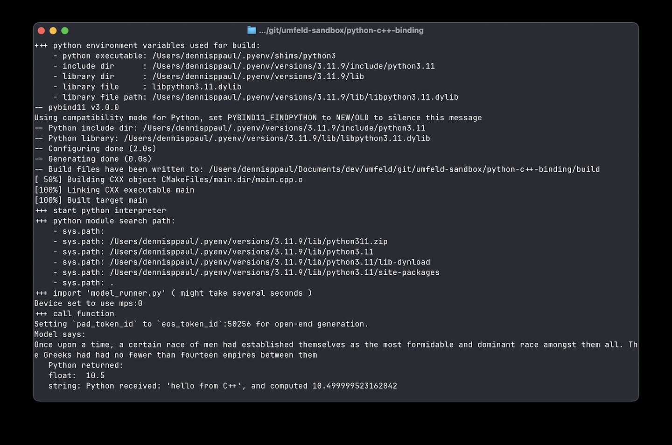Select the libpython3.11.dylib library file path

tap(305, 97)
